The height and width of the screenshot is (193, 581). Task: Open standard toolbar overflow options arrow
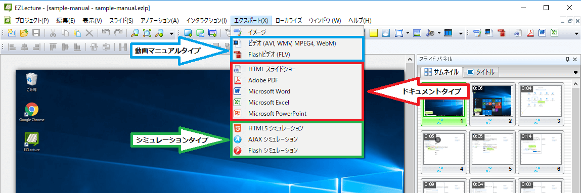tap(172, 33)
